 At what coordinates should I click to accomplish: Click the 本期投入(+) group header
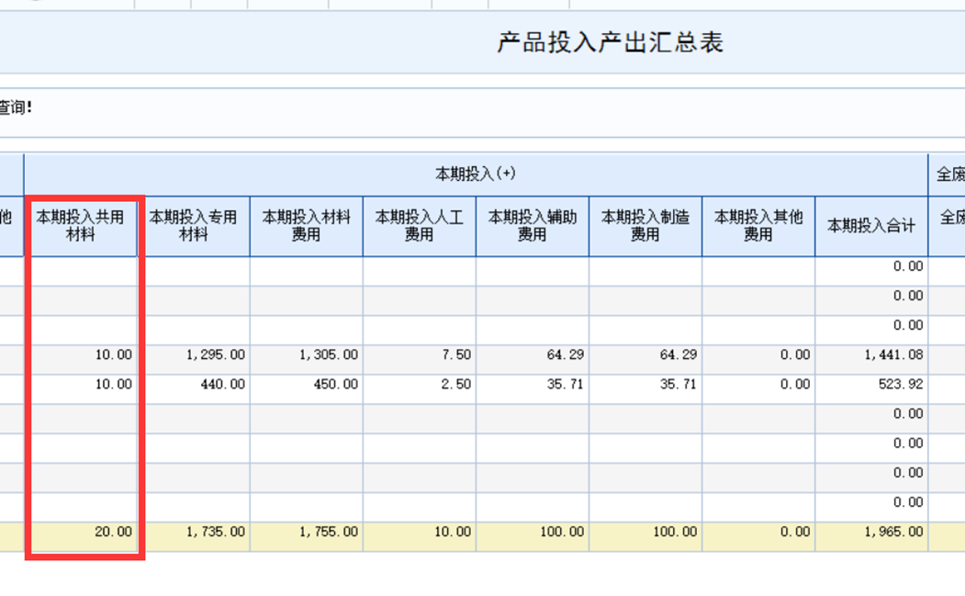476,174
